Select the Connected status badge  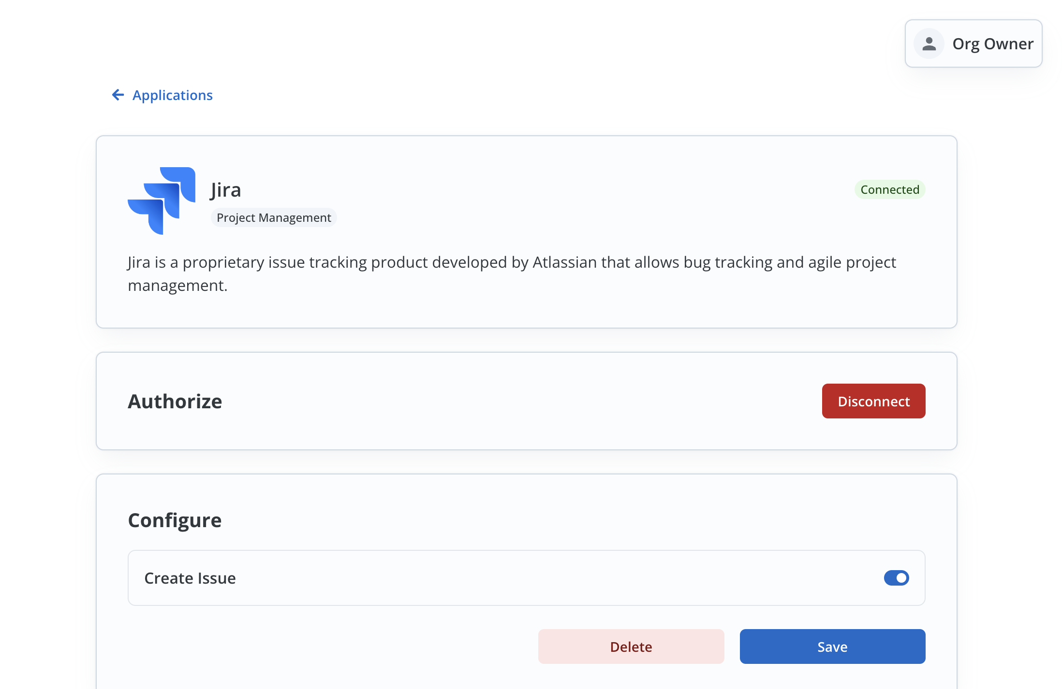889,189
